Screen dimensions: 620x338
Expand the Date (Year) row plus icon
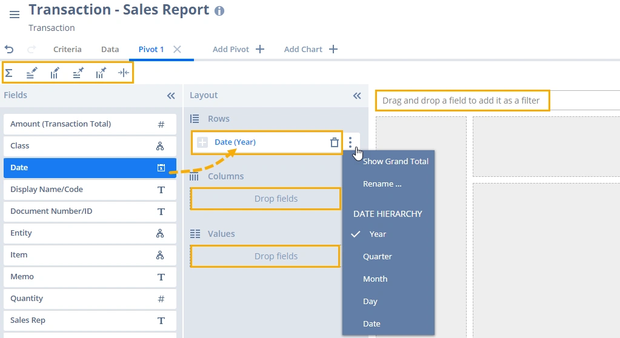coord(202,142)
